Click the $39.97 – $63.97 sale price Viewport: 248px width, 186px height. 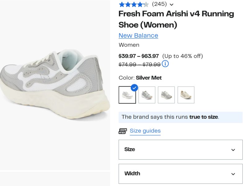(139, 56)
